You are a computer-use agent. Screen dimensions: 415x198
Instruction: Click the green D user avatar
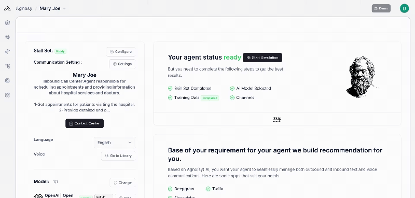404,8
